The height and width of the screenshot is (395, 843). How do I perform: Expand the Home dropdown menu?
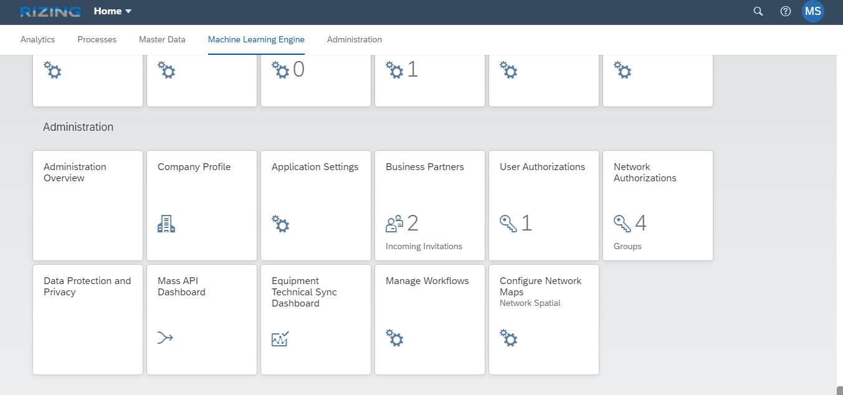(x=113, y=11)
